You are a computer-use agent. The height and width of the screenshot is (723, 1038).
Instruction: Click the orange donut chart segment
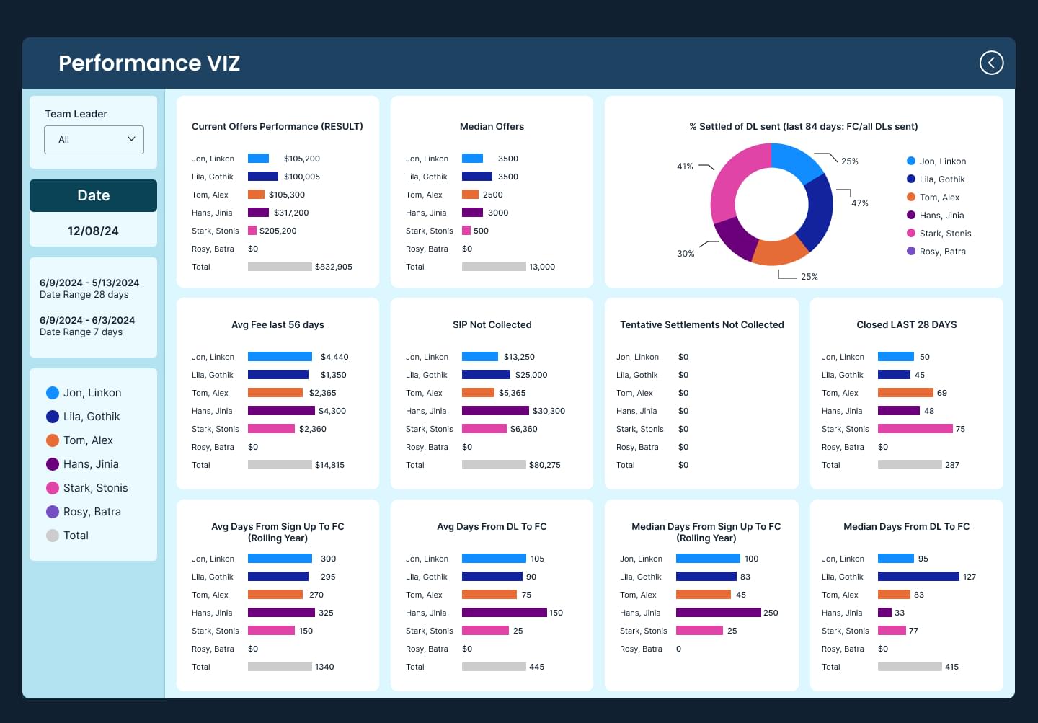coord(781,251)
